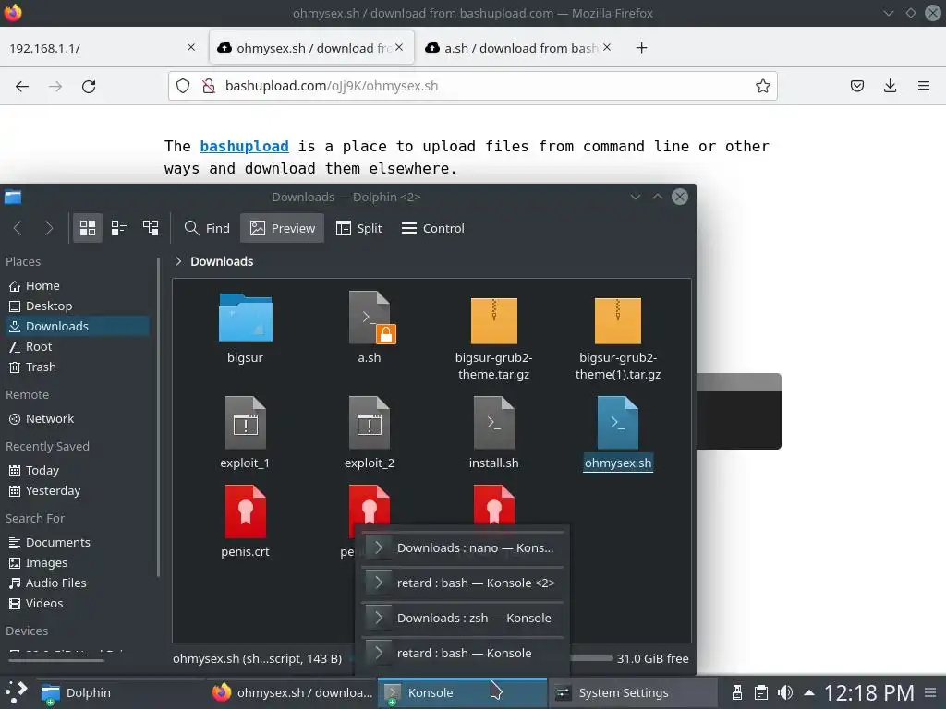Go back in Dolphin folder history
The width and height of the screenshot is (946, 709).
click(18, 228)
